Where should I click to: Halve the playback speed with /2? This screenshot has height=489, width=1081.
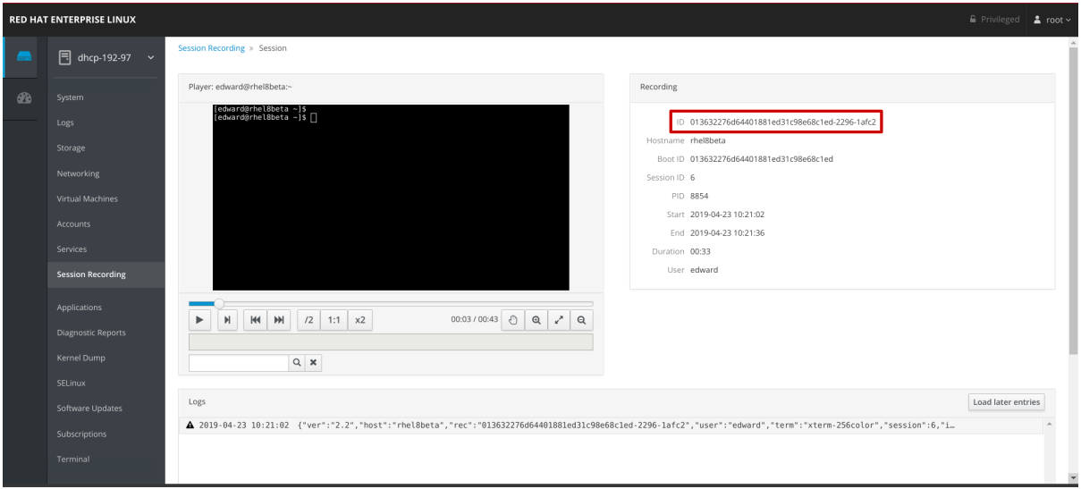tap(308, 320)
